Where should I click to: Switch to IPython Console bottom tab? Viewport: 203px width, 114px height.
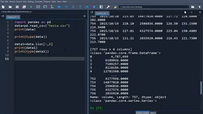(x=142, y=113)
